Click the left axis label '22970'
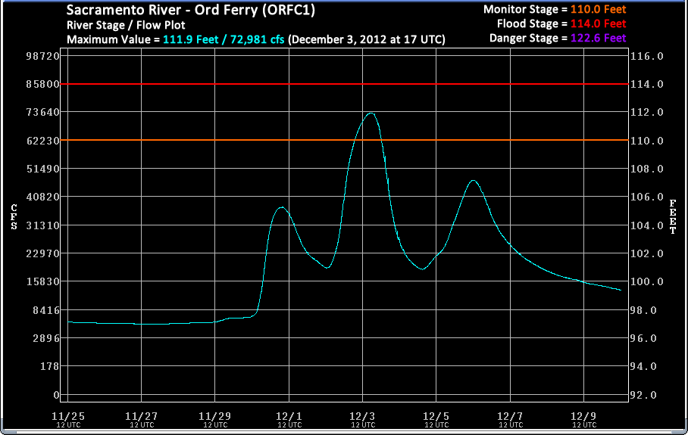The width and height of the screenshot is (688, 435). point(42,253)
